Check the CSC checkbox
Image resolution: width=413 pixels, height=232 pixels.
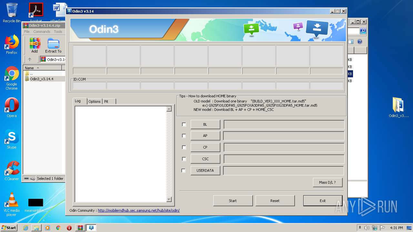coord(184,159)
